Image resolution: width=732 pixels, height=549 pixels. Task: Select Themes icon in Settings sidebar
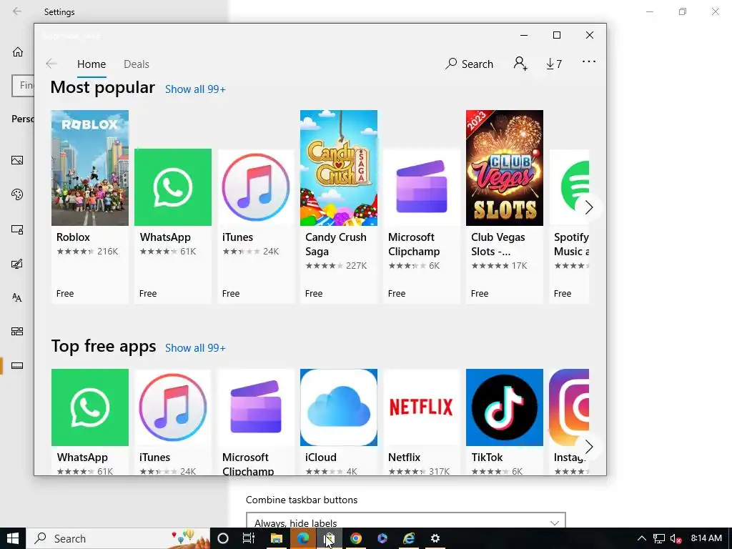click(17, 264)
